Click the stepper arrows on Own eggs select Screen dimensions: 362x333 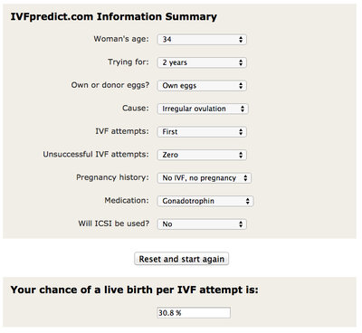[241, 86]
